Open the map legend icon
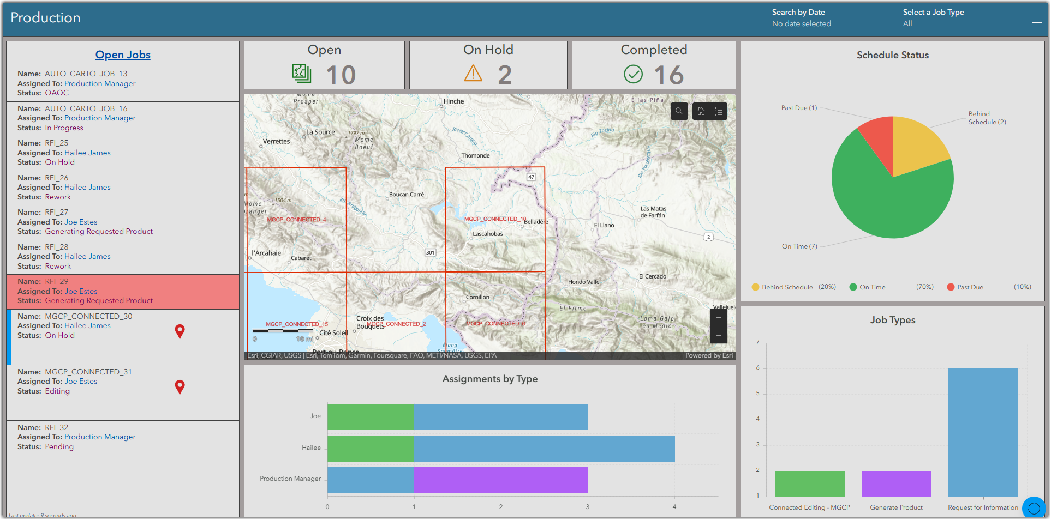 pyautogui.click(x=719, y=111)
